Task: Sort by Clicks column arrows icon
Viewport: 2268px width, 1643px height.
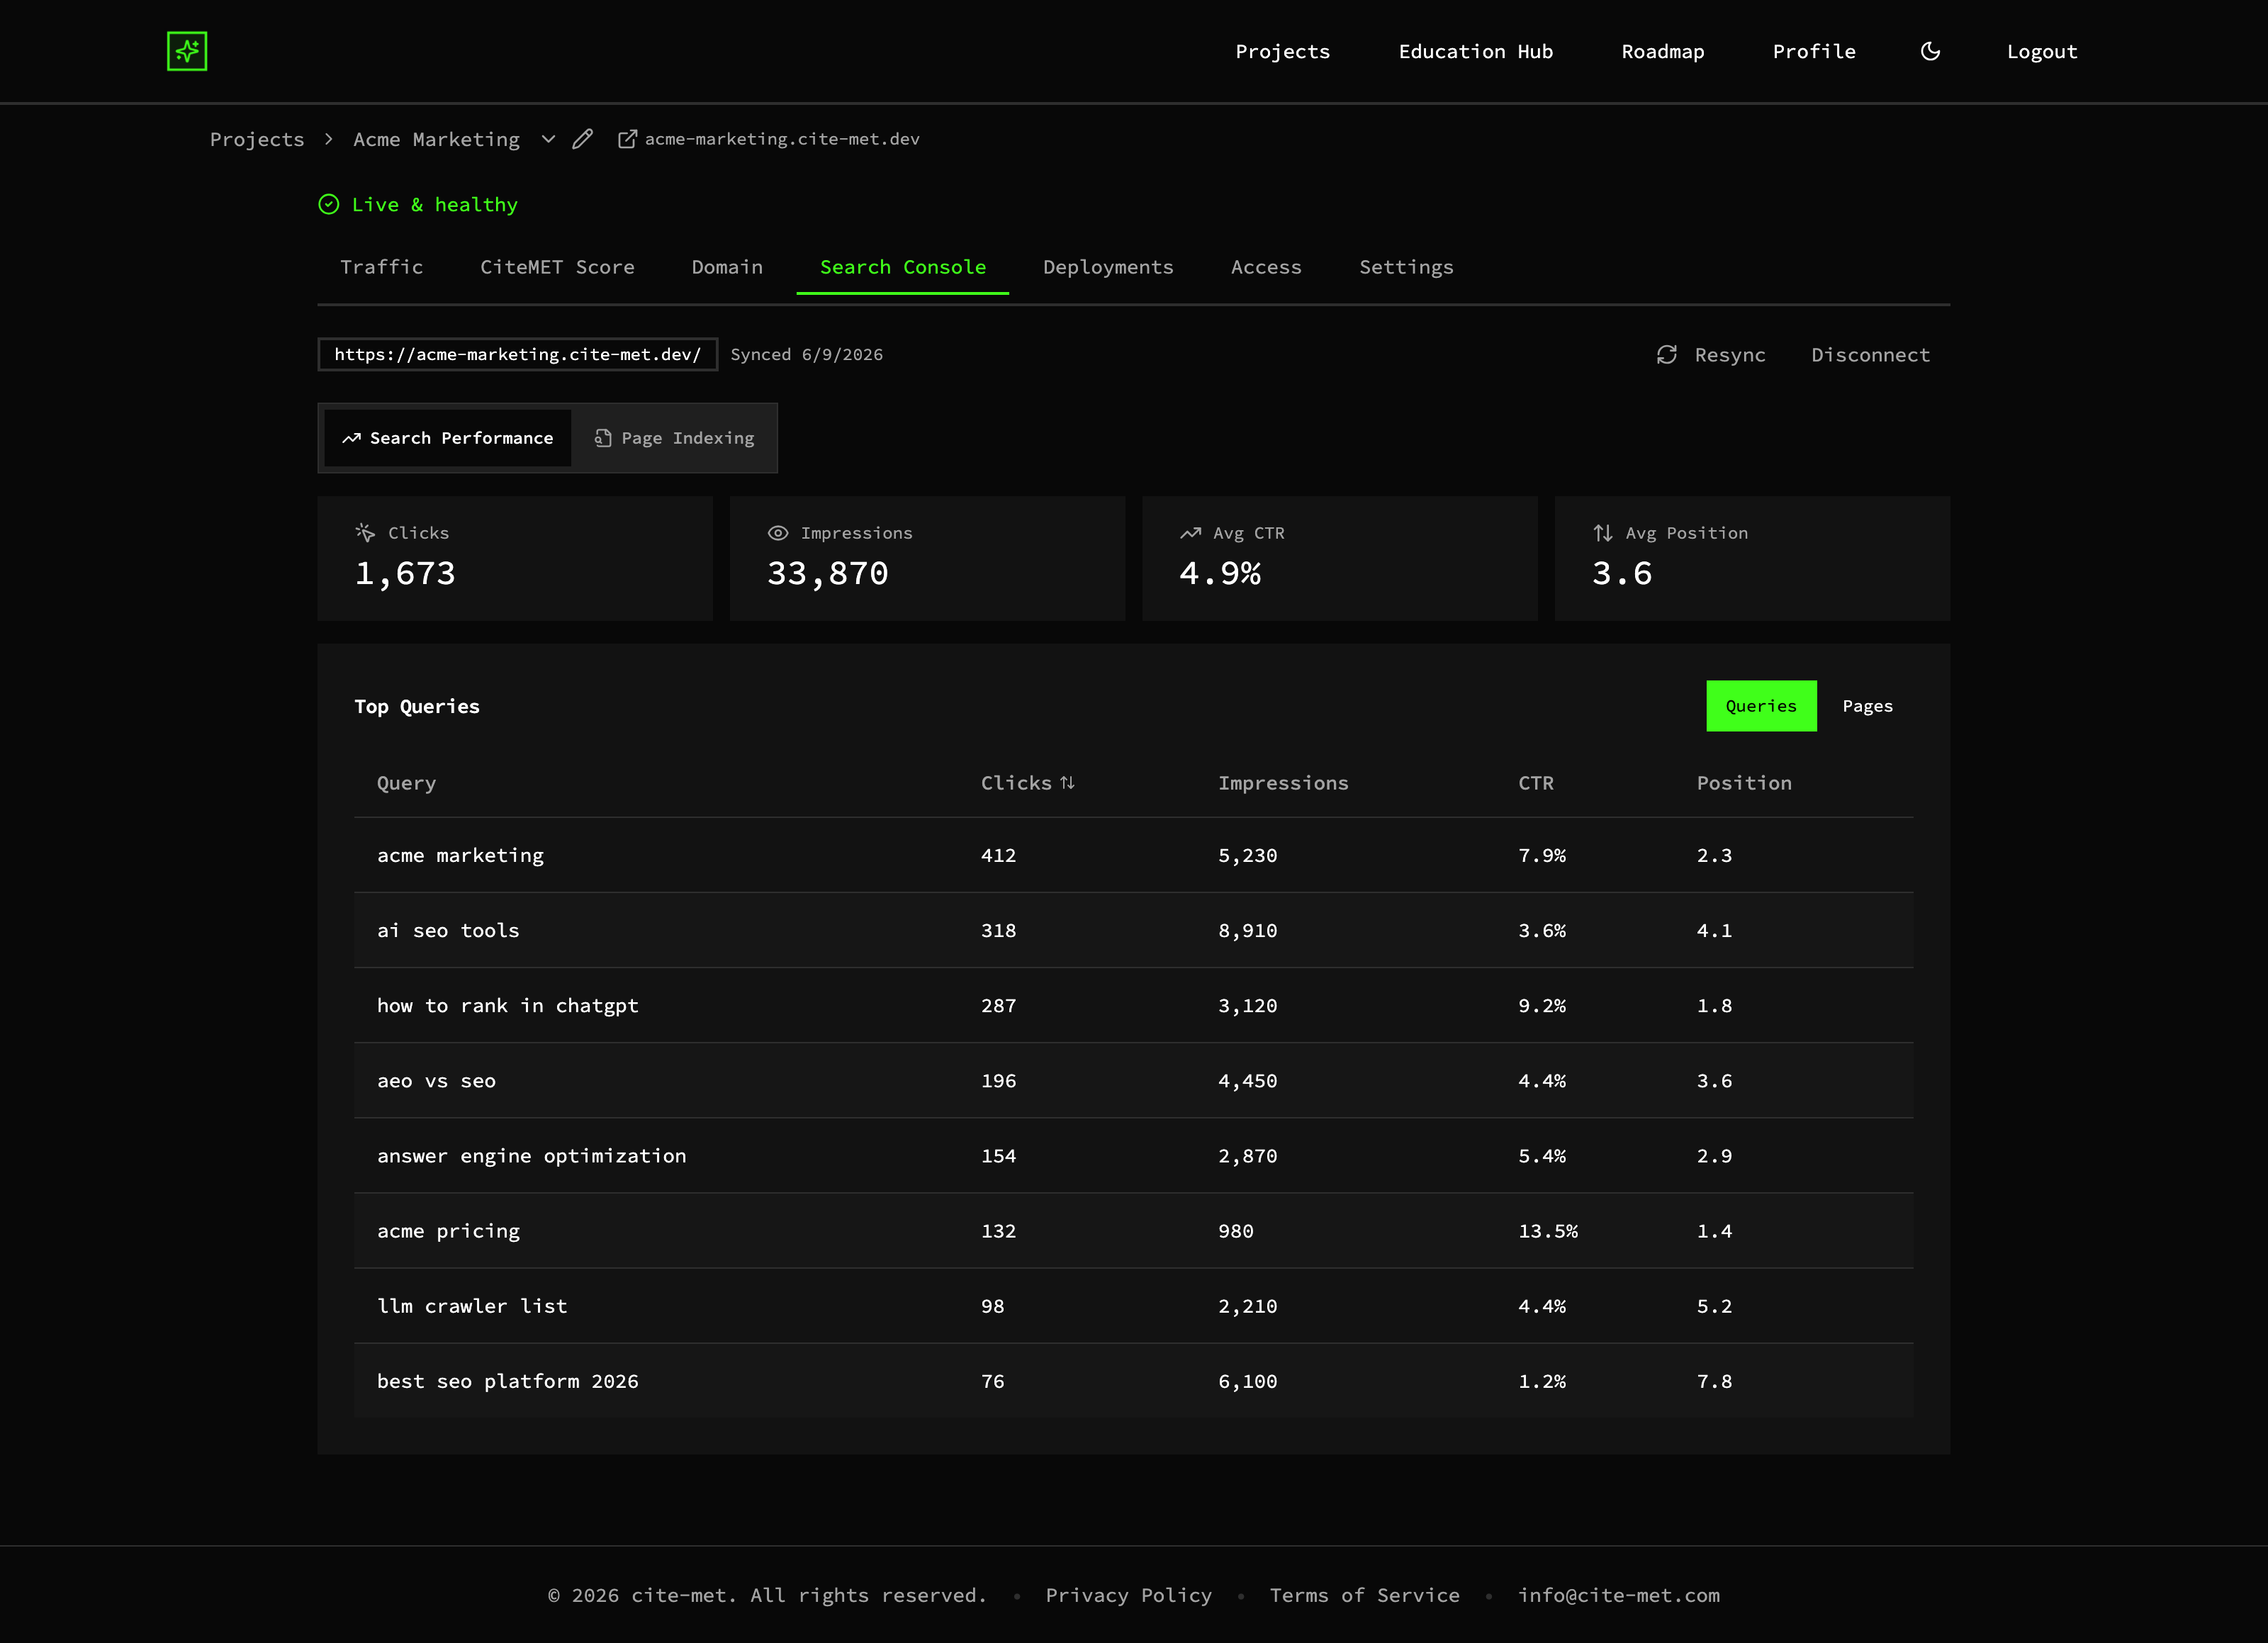Action: click(x=1068, y=783)
